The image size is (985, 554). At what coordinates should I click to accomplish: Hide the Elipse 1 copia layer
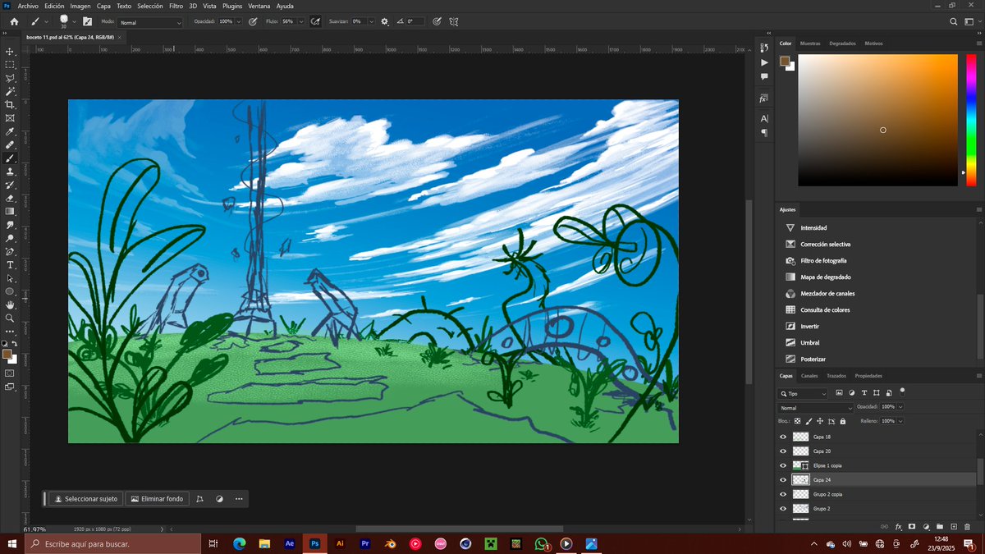(x=783, y=465)
